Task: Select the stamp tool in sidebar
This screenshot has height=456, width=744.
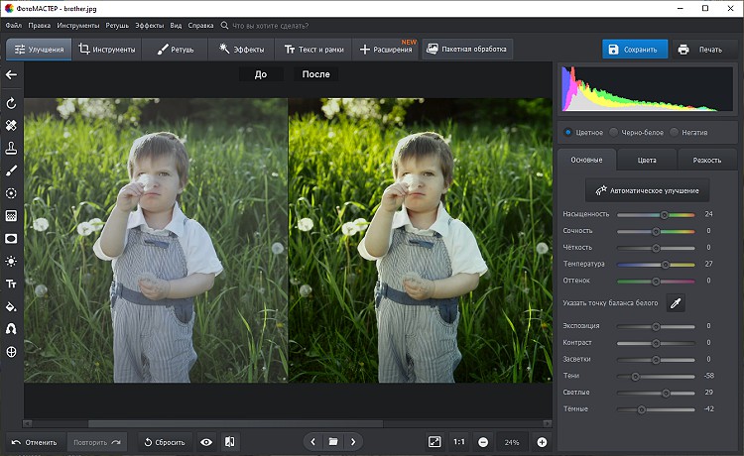Action: [11, 148]
